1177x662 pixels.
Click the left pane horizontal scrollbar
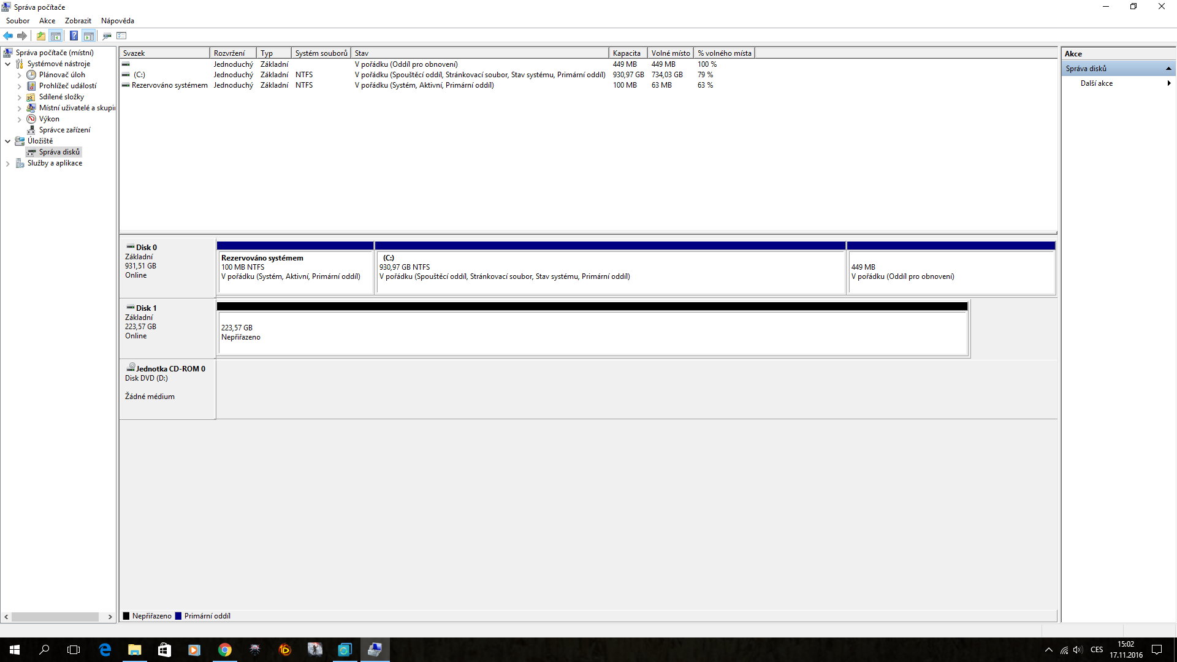[x=55, y=617]
